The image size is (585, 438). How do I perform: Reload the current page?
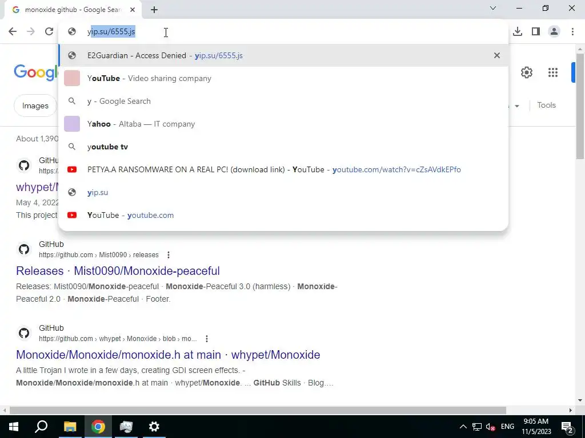tap(49, 32)
